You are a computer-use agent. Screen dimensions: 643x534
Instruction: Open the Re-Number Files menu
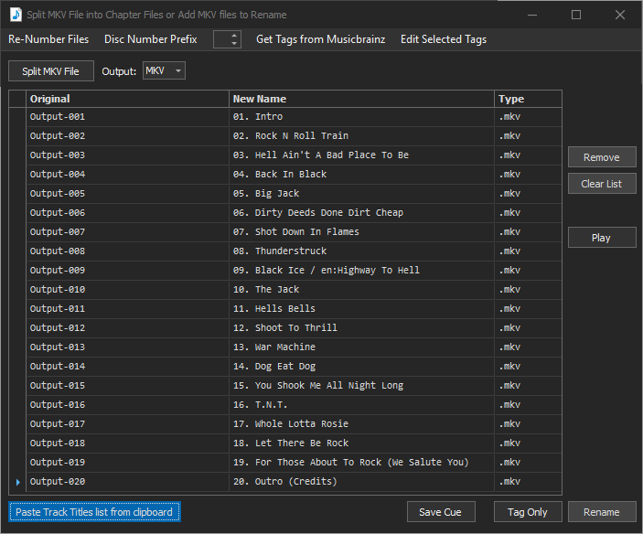[x=48, y=39]
